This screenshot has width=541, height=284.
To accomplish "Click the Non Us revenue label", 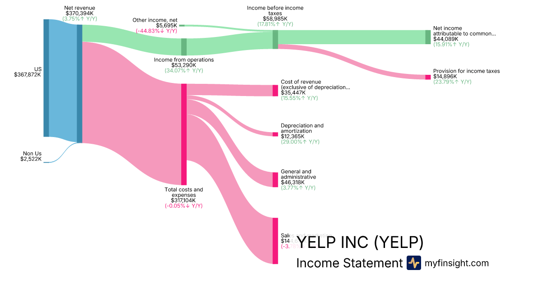I will pyautogui.click(x=32, y=154).
